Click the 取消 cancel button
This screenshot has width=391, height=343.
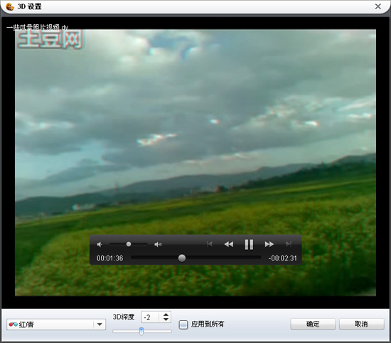click(x=361, y=324)
